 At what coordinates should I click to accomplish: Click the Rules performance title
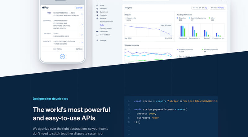[x=131, y=45]
